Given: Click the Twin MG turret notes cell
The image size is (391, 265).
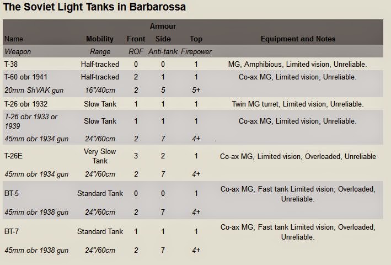Looking at the screenshot, I should [298, 104].
